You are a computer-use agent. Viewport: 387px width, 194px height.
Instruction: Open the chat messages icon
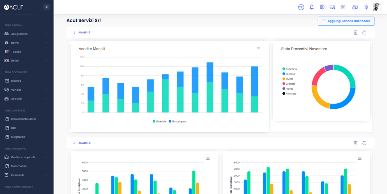(x=333, y=7)
